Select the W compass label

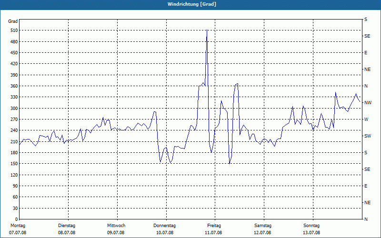point(366,119)
